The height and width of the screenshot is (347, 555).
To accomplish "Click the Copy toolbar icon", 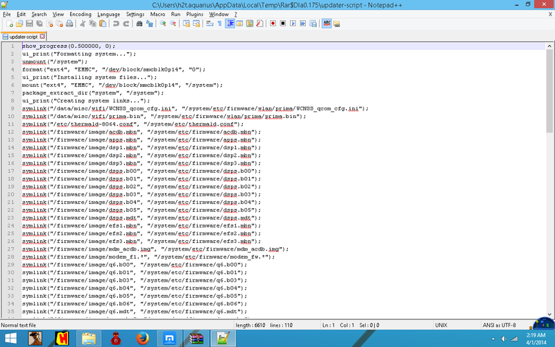I will (x=93, y=24).
